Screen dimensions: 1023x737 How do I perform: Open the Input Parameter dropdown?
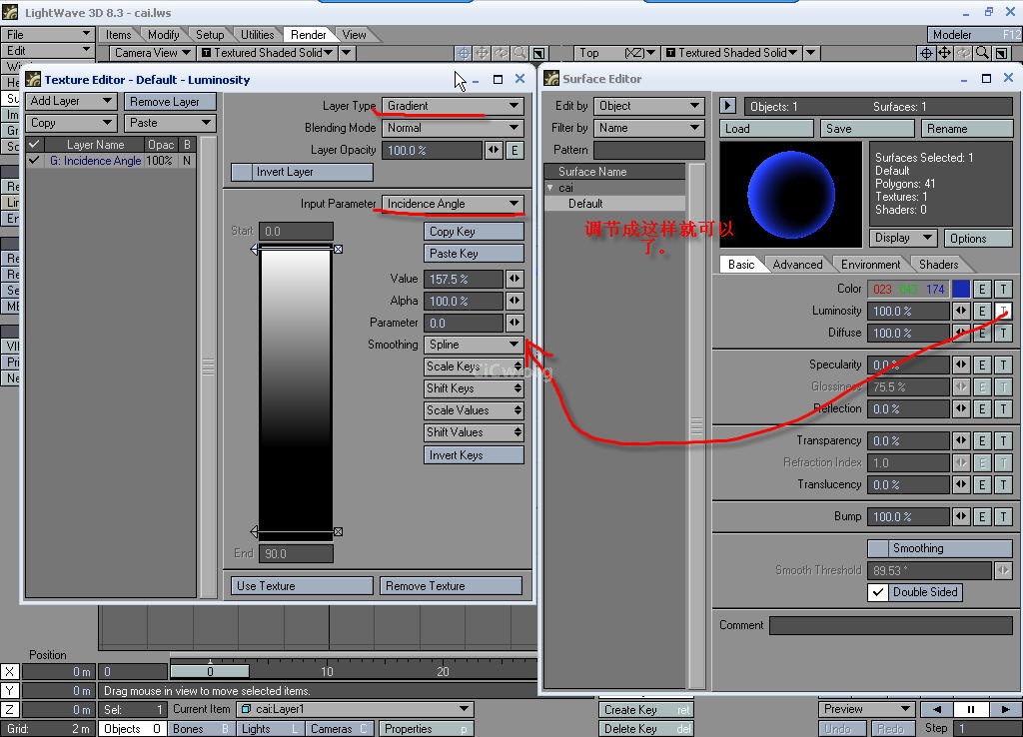coord(453,204)
